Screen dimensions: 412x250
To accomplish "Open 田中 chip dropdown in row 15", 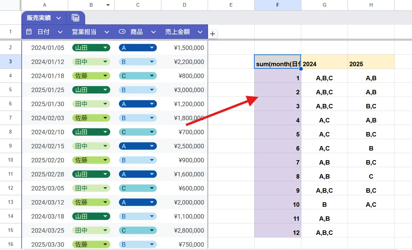I will coord(105,230).
